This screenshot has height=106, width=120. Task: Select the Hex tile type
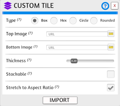(x=54, y=21)
